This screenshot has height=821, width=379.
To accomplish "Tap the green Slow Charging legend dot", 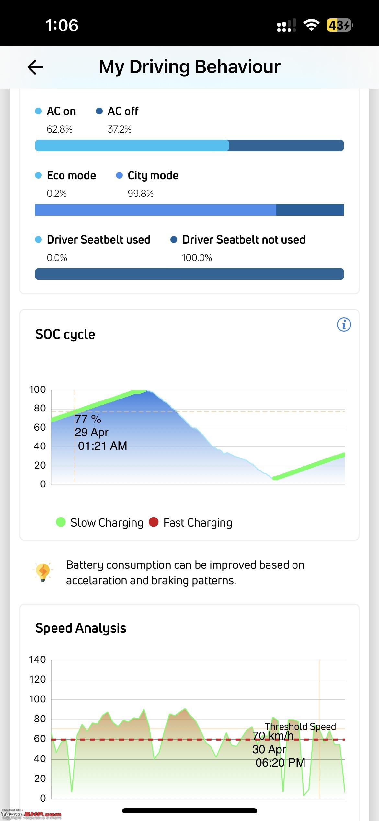I will coord(61,522).
